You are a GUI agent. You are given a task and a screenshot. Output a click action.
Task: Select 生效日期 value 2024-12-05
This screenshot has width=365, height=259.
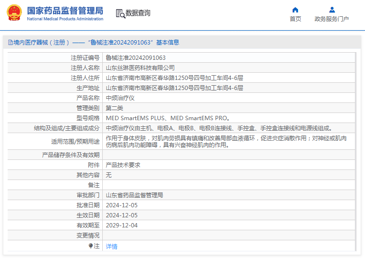121,215
